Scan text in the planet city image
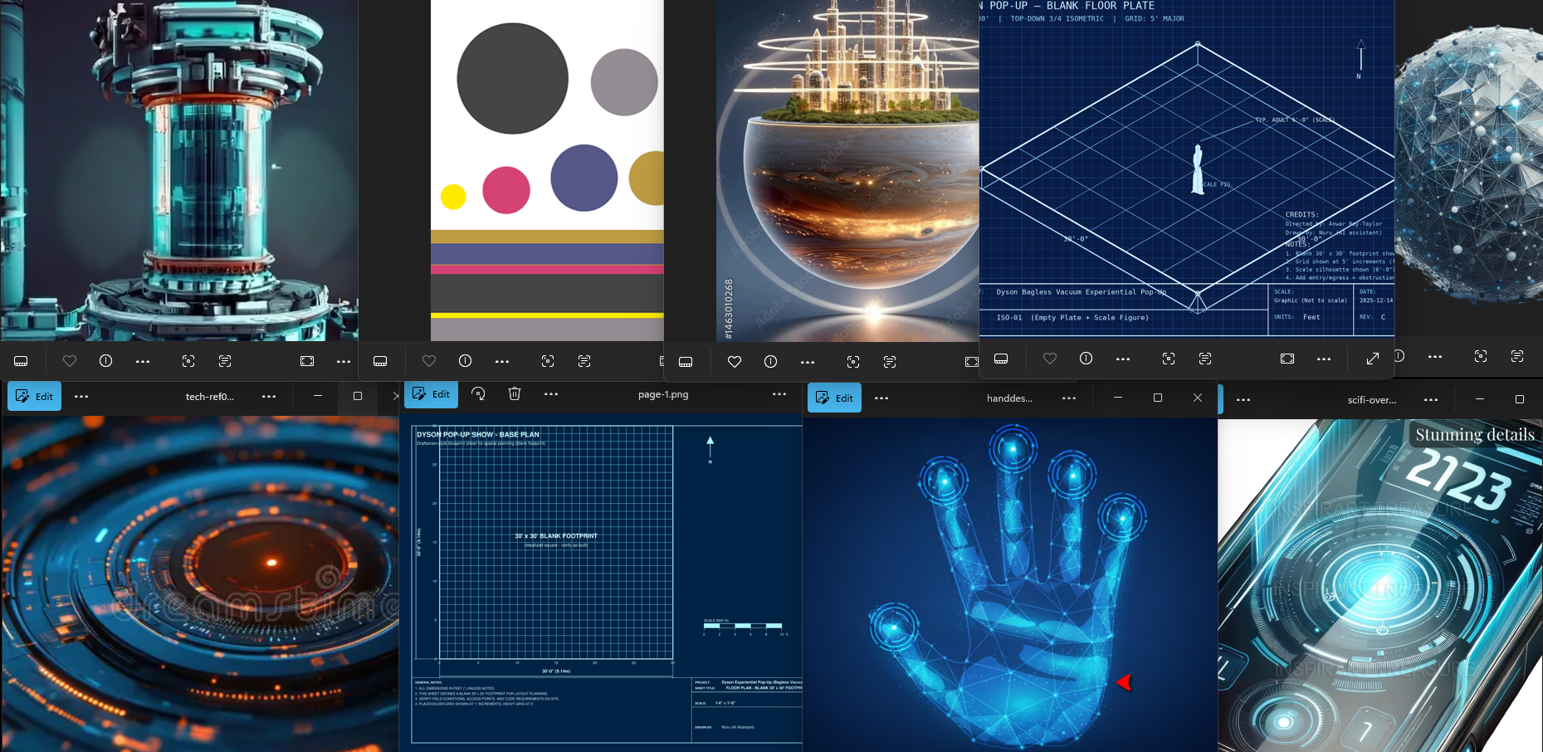Viewport: 1543px width, 752px height. [890, 362]
